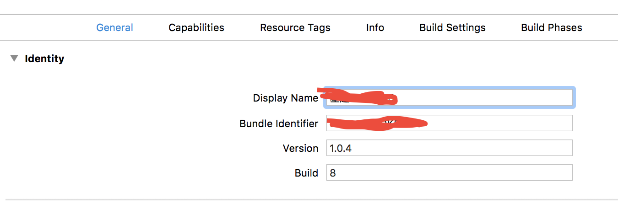This screenshot has height=204, width=618.
Task: Click the Identity section heading
Action: pos(44,59)
